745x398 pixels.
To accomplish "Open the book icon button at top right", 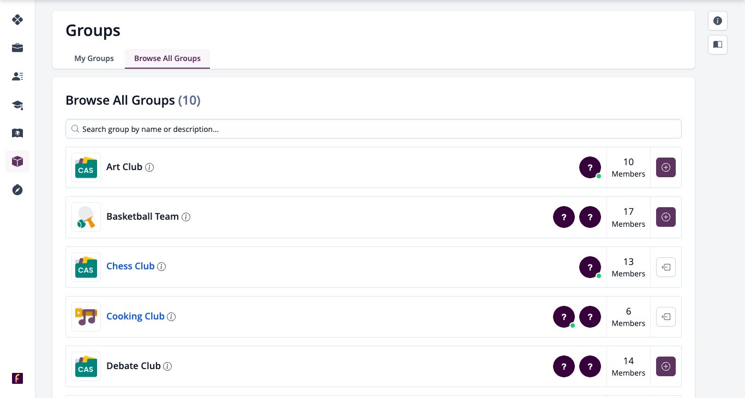I will click(x=718, y=44).
